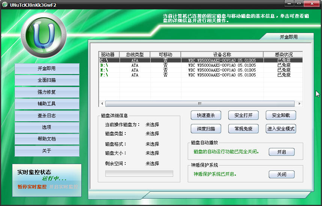Click the 安全卸载 (safe eject) button
This screenshot has height=206, width=322.
pos(280,115)
